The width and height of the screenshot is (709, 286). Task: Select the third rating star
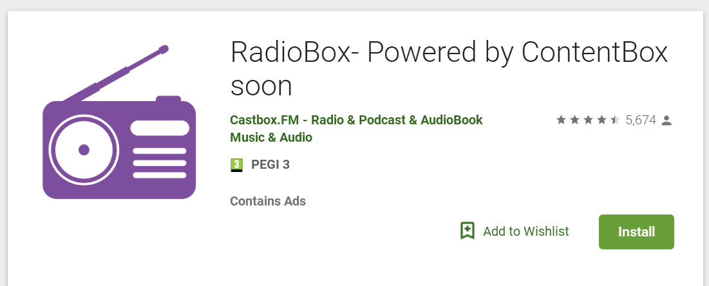588,120
